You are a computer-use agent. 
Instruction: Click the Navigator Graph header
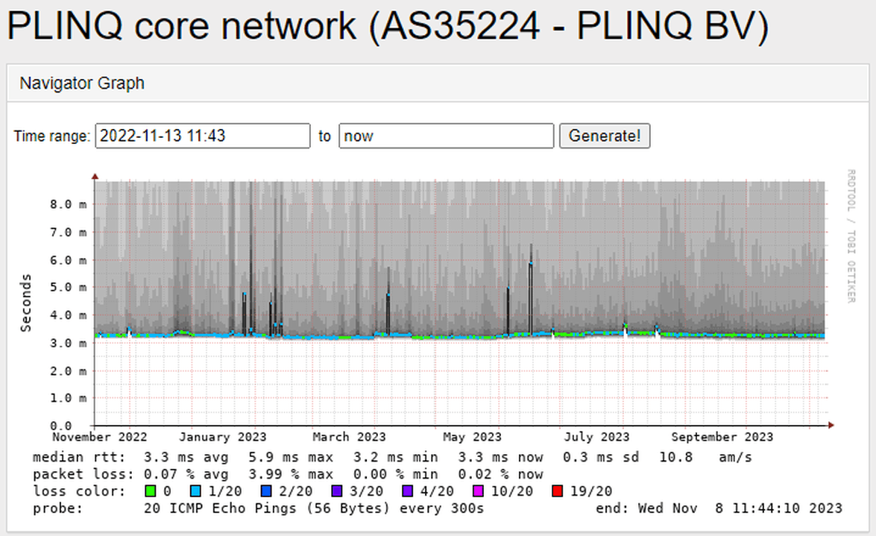(81, 83)
